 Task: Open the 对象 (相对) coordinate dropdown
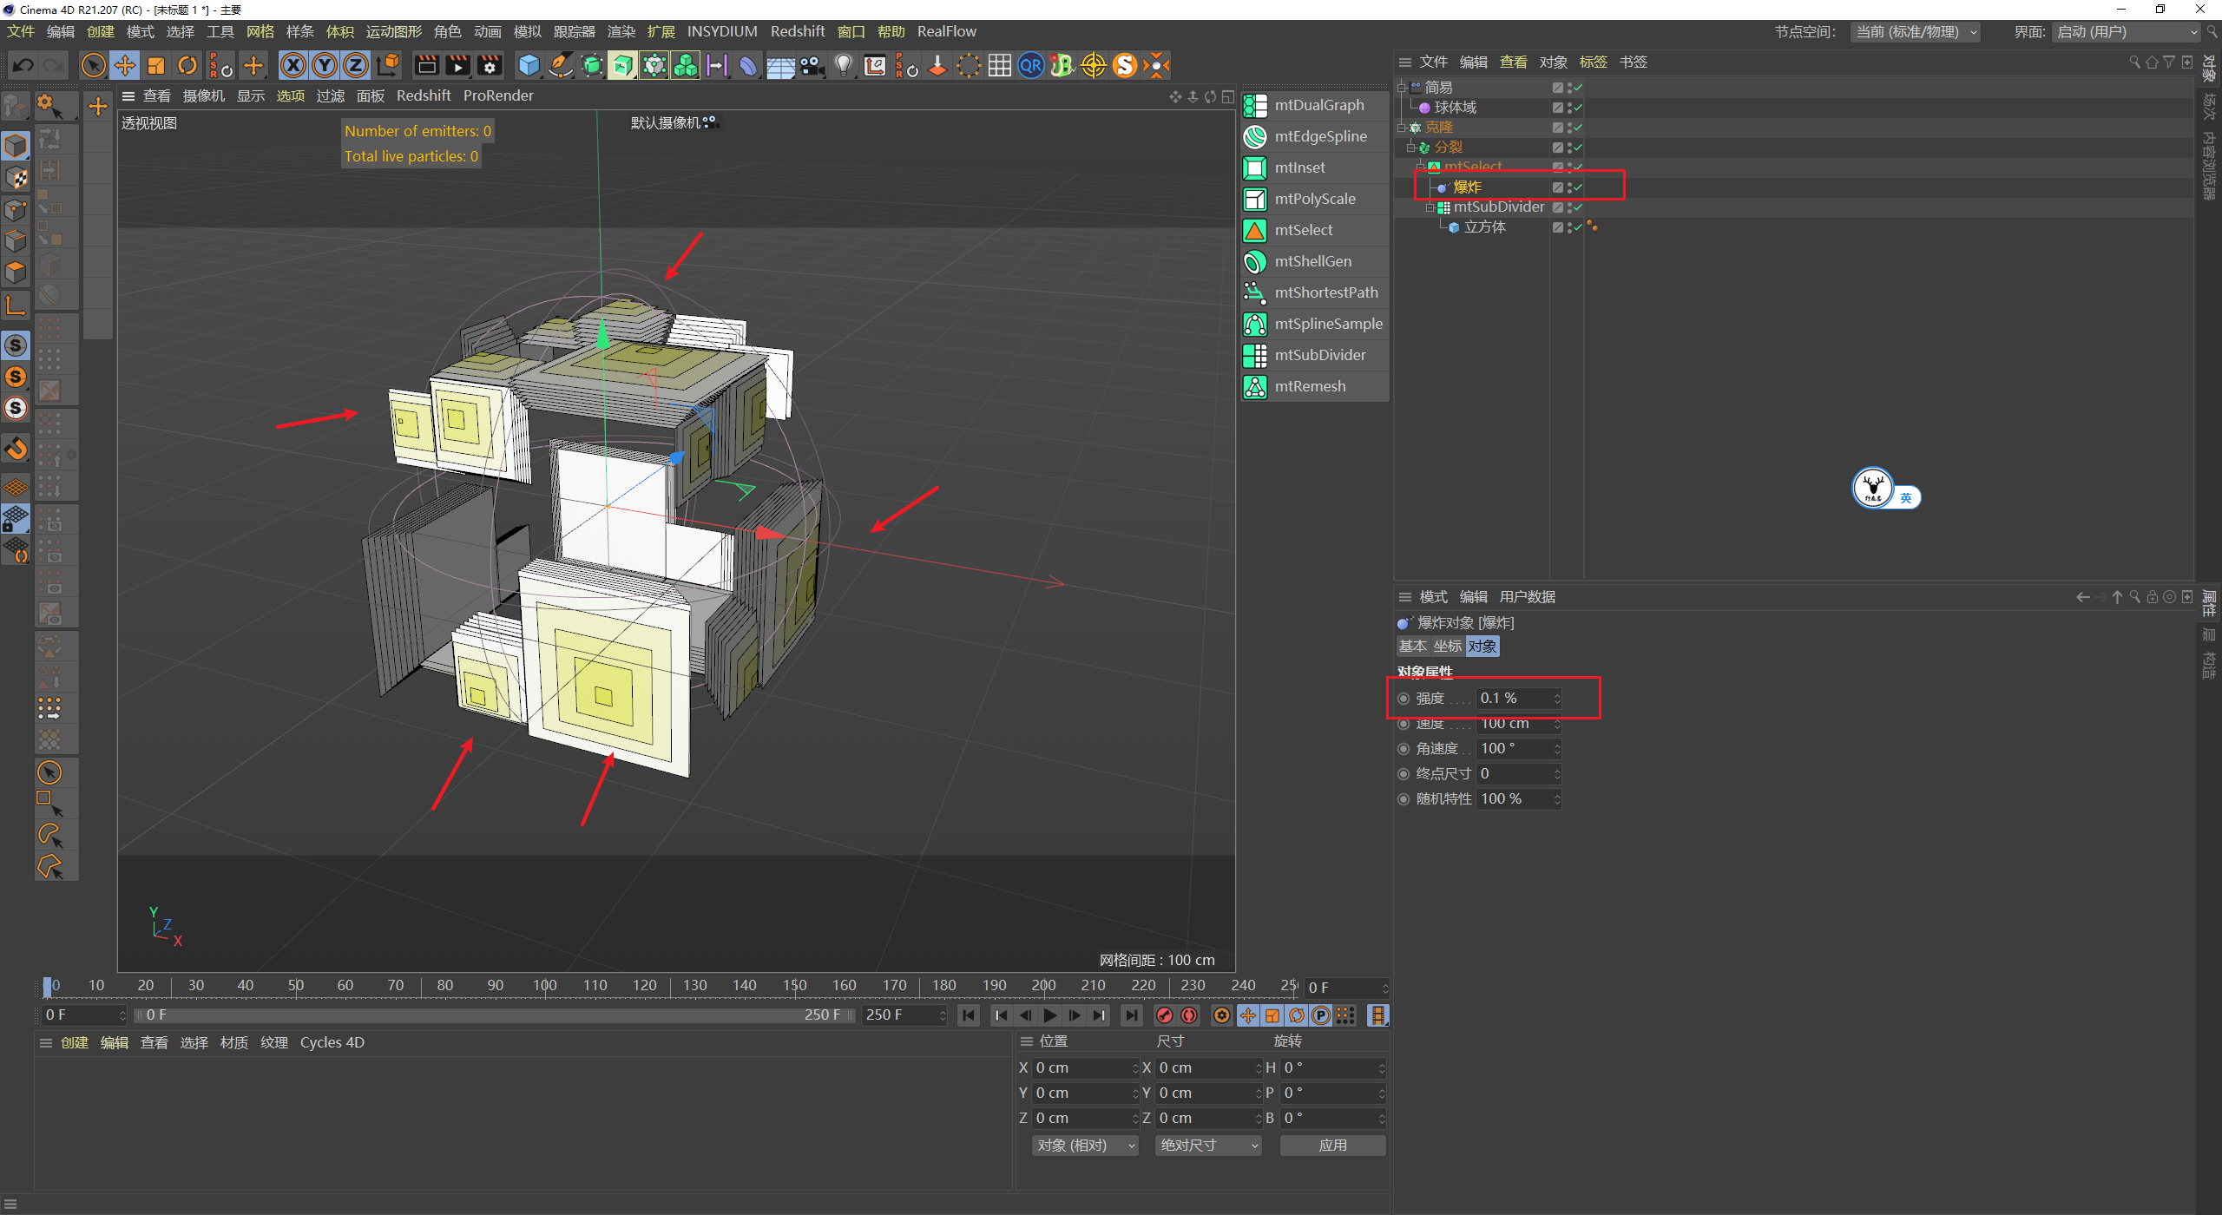[x=1084, y=1146]
